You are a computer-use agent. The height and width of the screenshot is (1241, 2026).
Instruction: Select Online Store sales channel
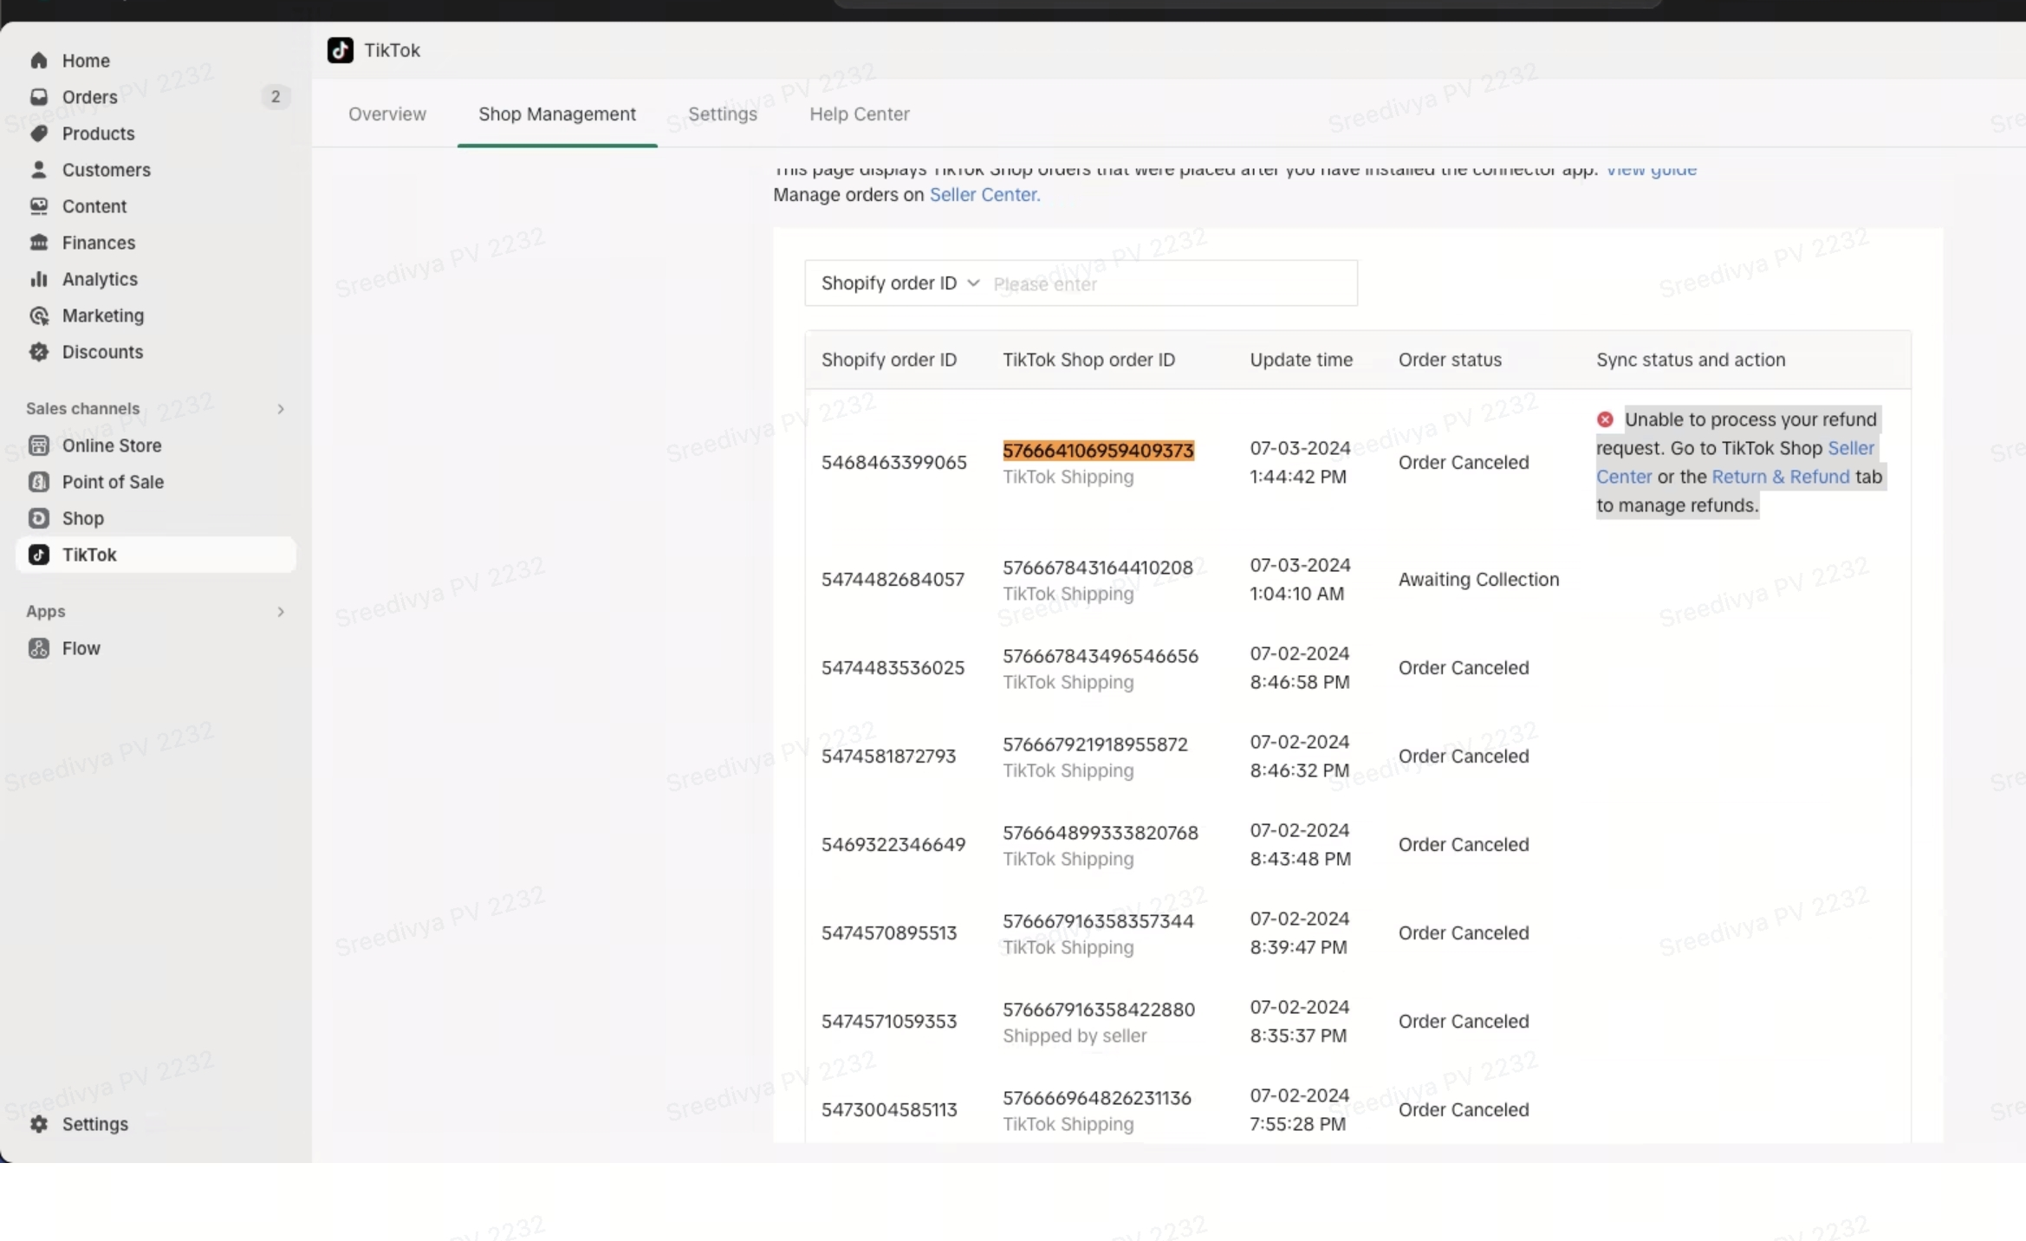pos(112,445)
